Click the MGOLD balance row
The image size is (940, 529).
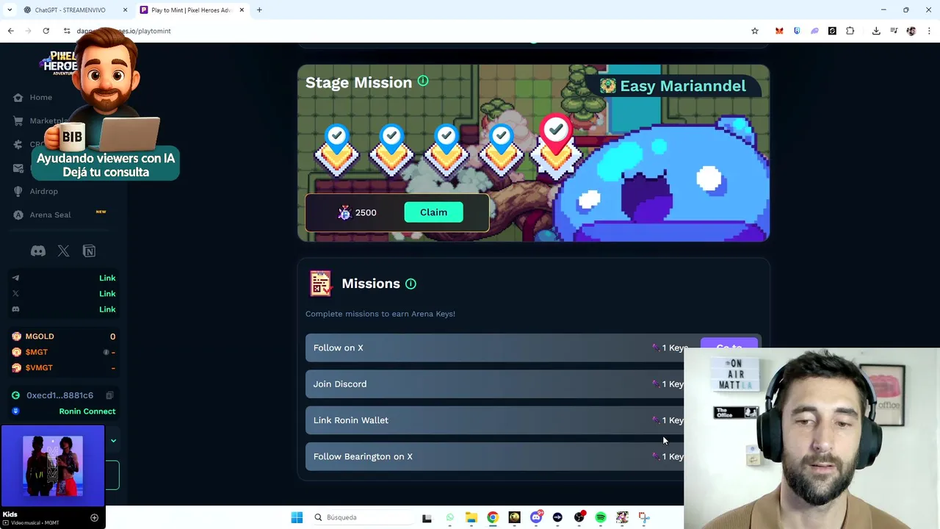point(64,337)
